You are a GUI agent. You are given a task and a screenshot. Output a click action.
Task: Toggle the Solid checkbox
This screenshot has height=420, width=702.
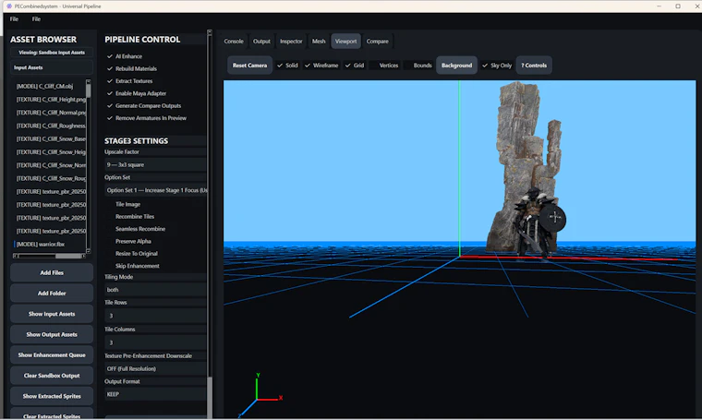pyautogui.click(x=287, y=66)
